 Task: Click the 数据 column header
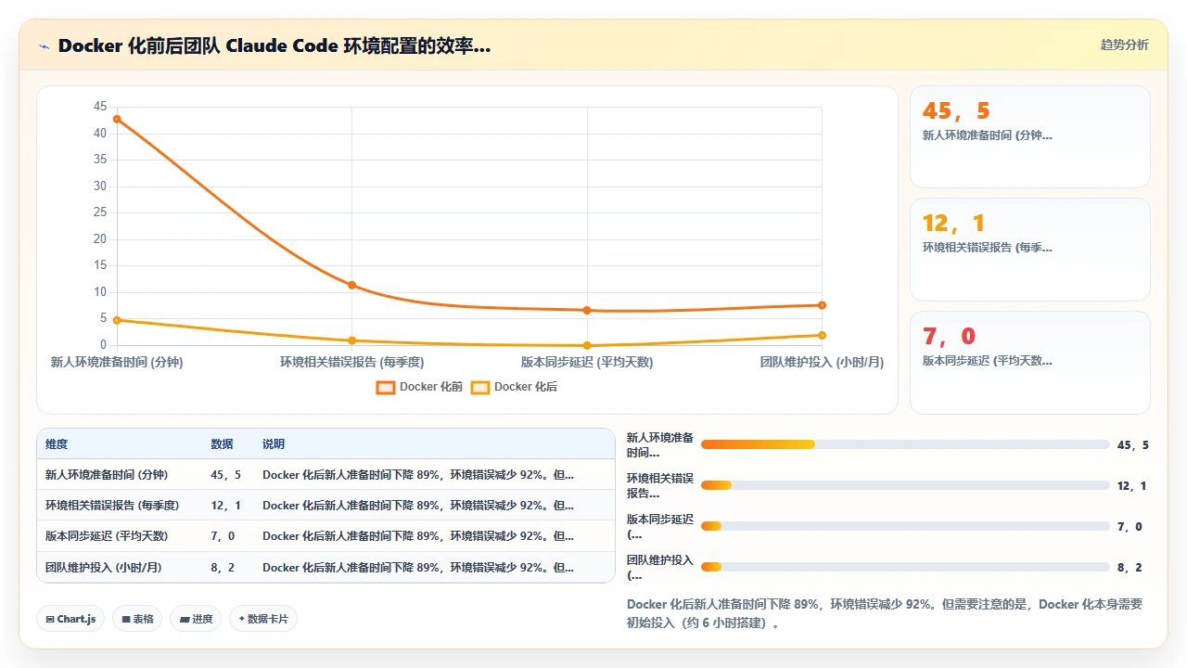click(223, 444)
